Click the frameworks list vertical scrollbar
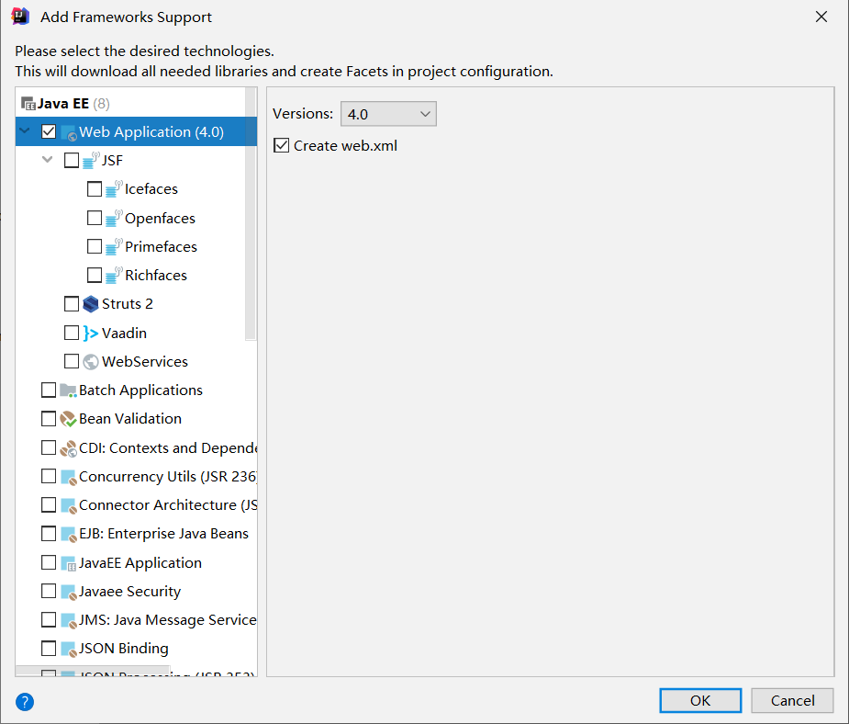Viewport: 849px width, 724px height. [251, 214]
